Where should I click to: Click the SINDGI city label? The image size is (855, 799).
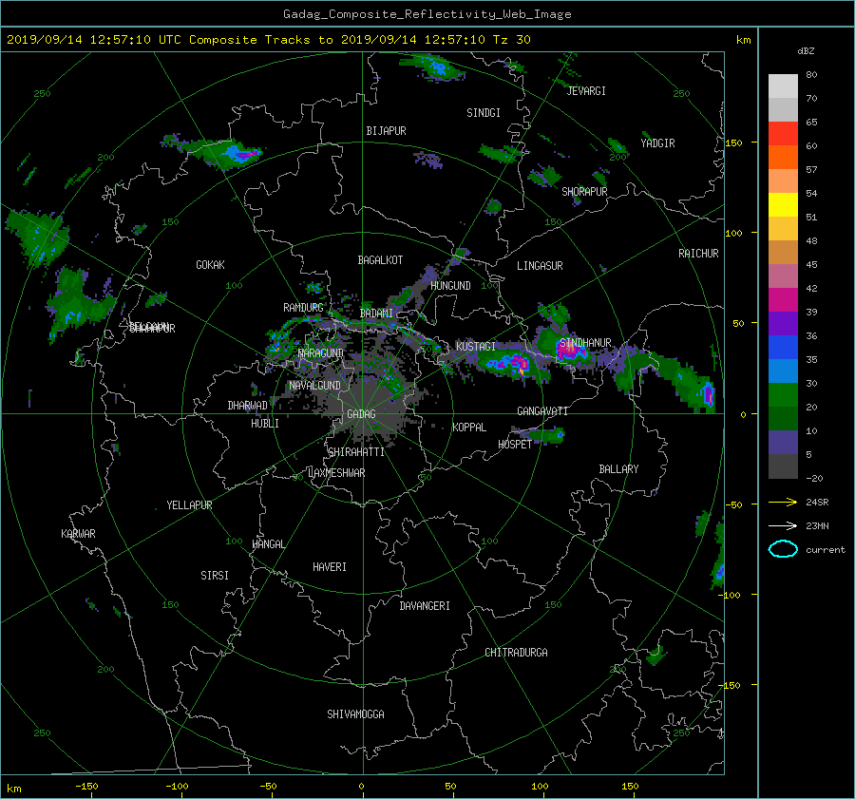(x=484, y=113)
